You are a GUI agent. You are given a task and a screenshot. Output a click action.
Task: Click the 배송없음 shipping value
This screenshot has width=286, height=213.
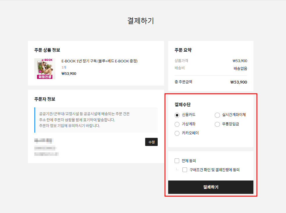coord(240,68)
